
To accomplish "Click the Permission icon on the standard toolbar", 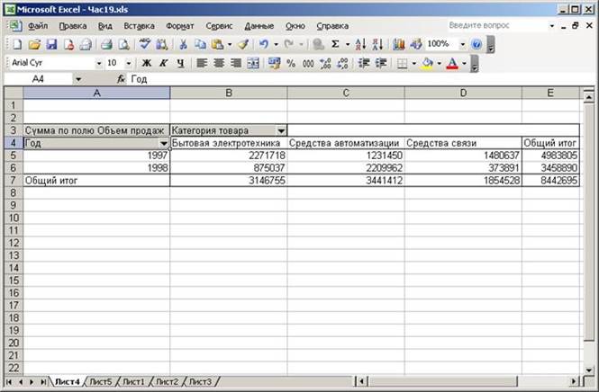I will point(68,44).
